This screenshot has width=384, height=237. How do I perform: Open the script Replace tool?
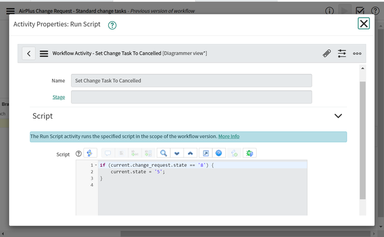[135, 153]
